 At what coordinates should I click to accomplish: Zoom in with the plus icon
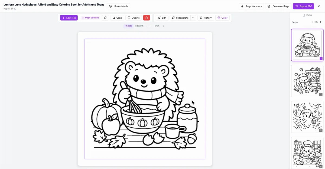[x=164, y=26]
